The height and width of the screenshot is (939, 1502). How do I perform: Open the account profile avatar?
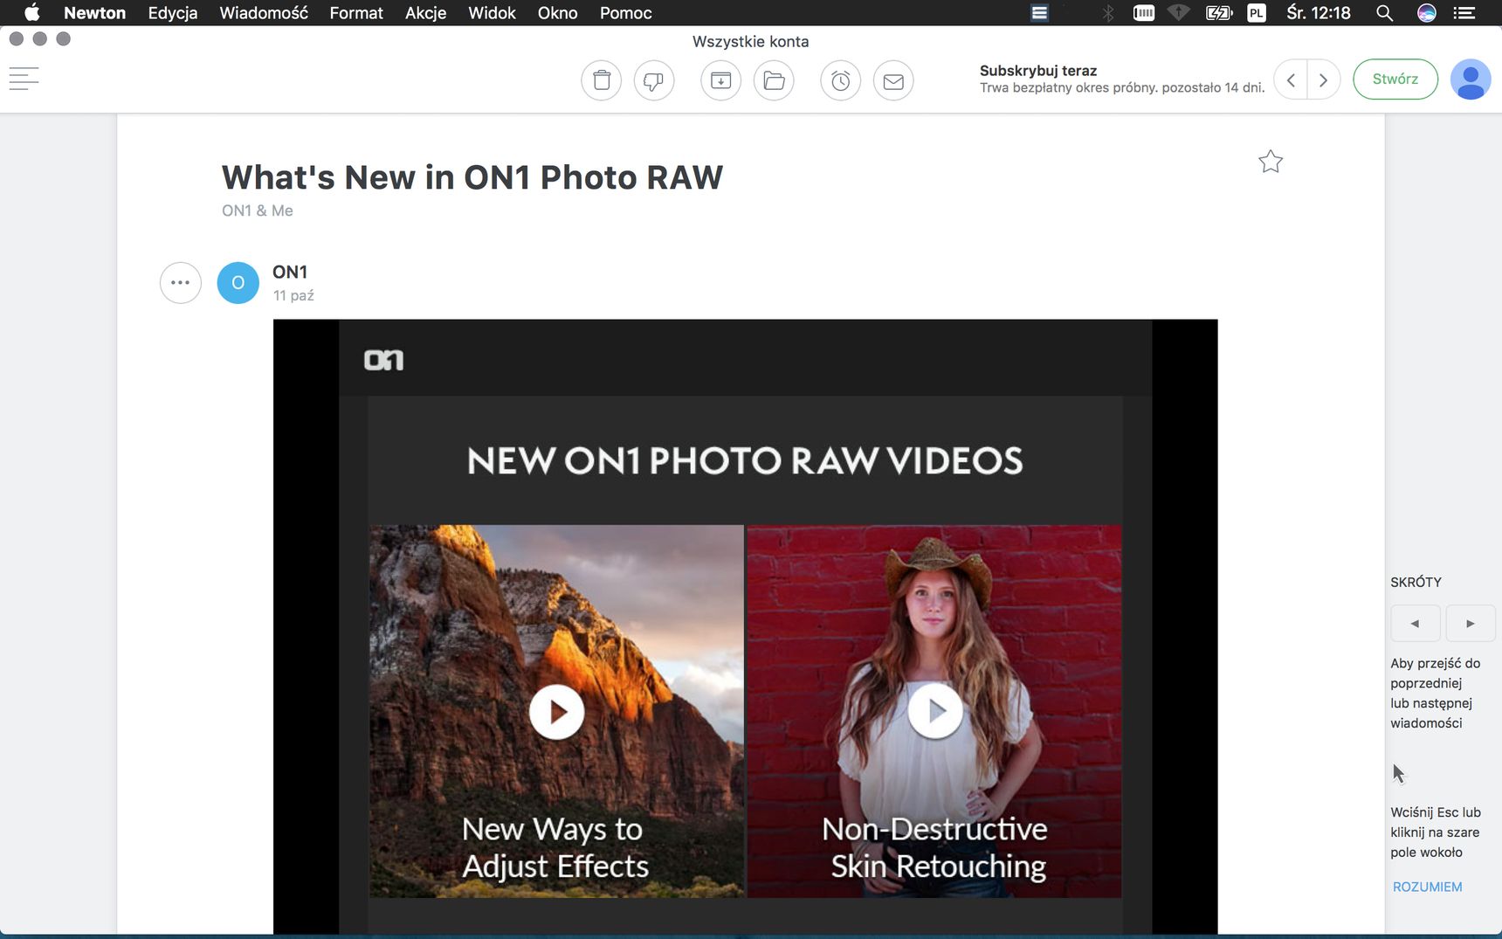pos(1471,79)
